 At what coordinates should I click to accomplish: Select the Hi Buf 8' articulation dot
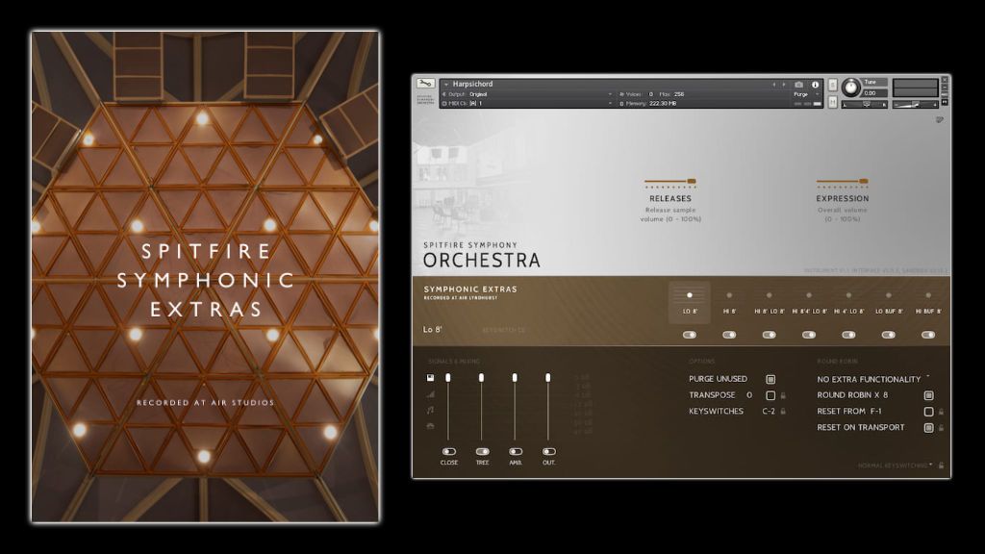coord(928,295)
